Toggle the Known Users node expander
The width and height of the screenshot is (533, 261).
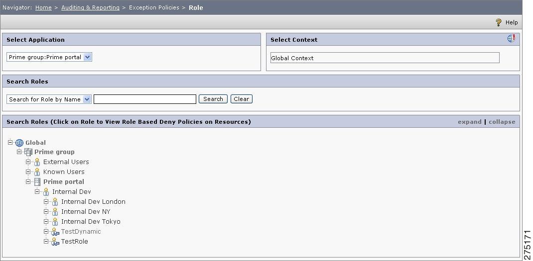point(28,172)
